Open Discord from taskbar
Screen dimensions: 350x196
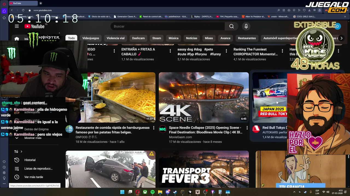pyautogui.click(x=168, y=192)
